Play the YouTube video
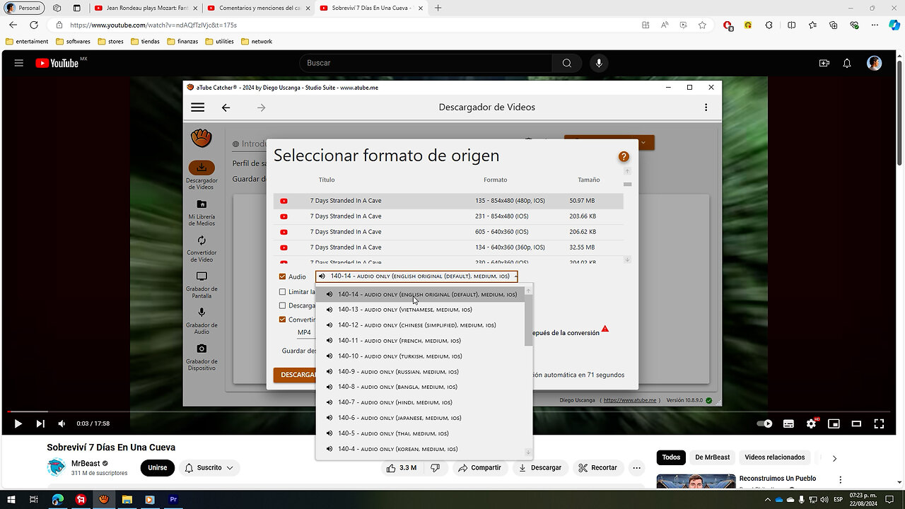 [x=18, y=423]
